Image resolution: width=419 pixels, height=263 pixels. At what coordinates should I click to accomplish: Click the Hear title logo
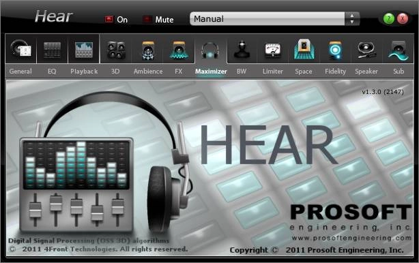coord(53,16)
